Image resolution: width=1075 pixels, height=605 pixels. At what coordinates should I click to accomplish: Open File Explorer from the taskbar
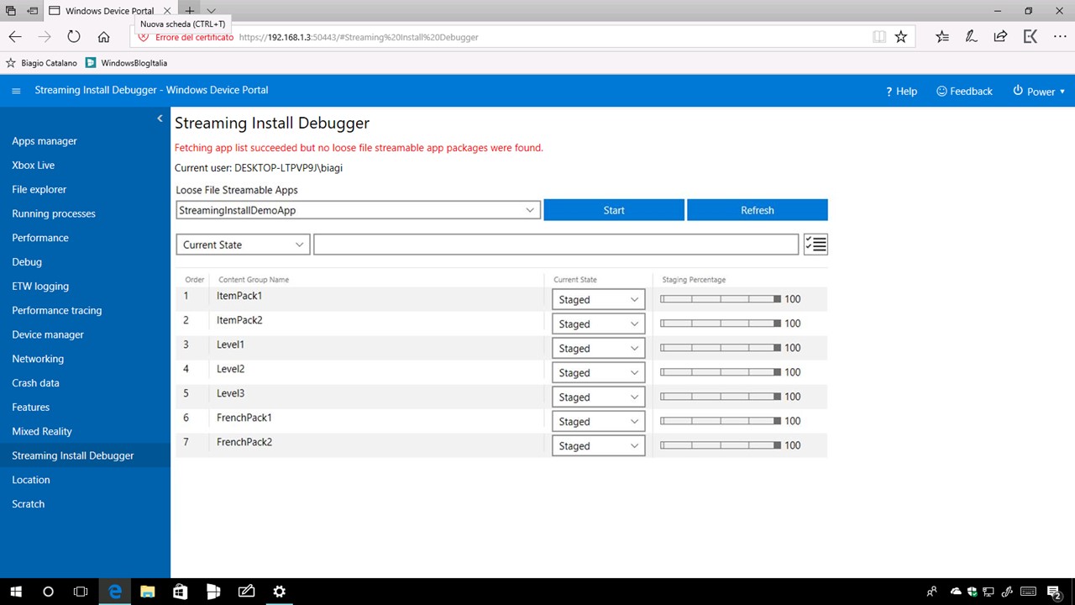point(147,592)
